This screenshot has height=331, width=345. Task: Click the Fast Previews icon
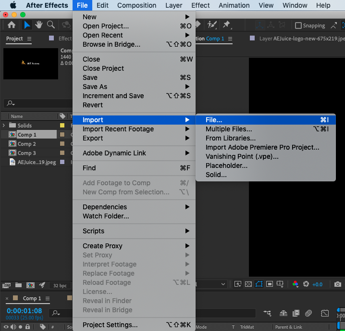[x=238, y=284]
